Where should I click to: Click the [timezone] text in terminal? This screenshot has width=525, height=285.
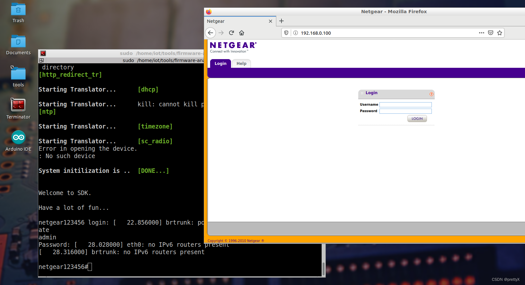[155, 126]
